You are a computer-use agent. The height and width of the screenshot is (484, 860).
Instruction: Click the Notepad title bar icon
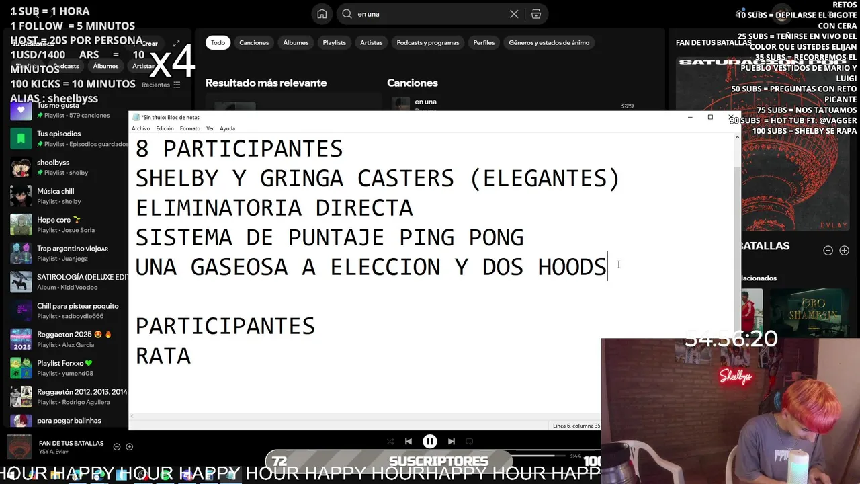tap(136, 117)
